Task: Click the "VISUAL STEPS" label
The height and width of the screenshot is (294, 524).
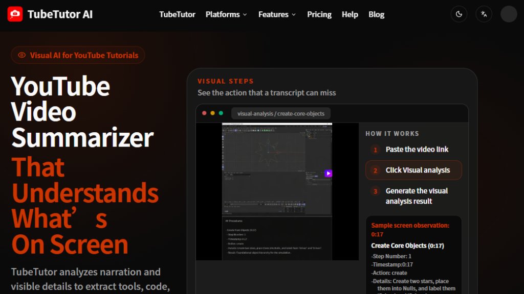Action: pyautogui.click(x=226, y=81)
